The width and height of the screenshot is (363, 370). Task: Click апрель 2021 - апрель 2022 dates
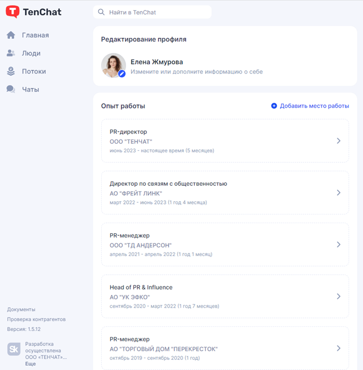[x=161, y=254]
